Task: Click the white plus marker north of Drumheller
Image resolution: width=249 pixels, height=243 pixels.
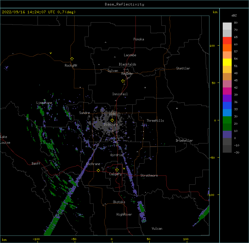Action: (177, 108)
